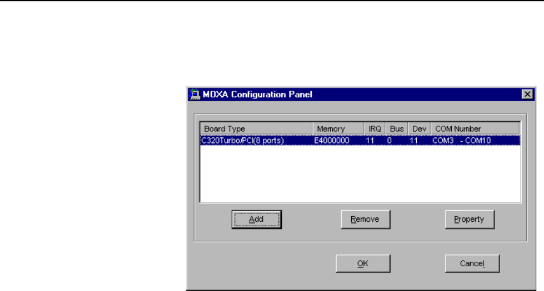The height and width of the screenshot is (291, 544).
Task: Click the COM Number column header
Action: pyautogui.click(x=475, y=128)
